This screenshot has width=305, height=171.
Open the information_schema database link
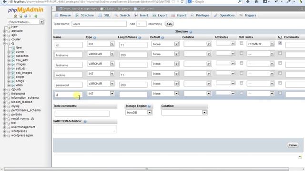[x=25, y=98]
